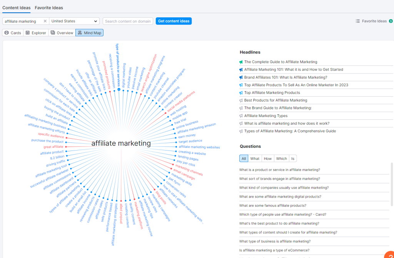Select the amazon associates program topic
The width and height of the screenshot is (394, 258).
[171, 85]
